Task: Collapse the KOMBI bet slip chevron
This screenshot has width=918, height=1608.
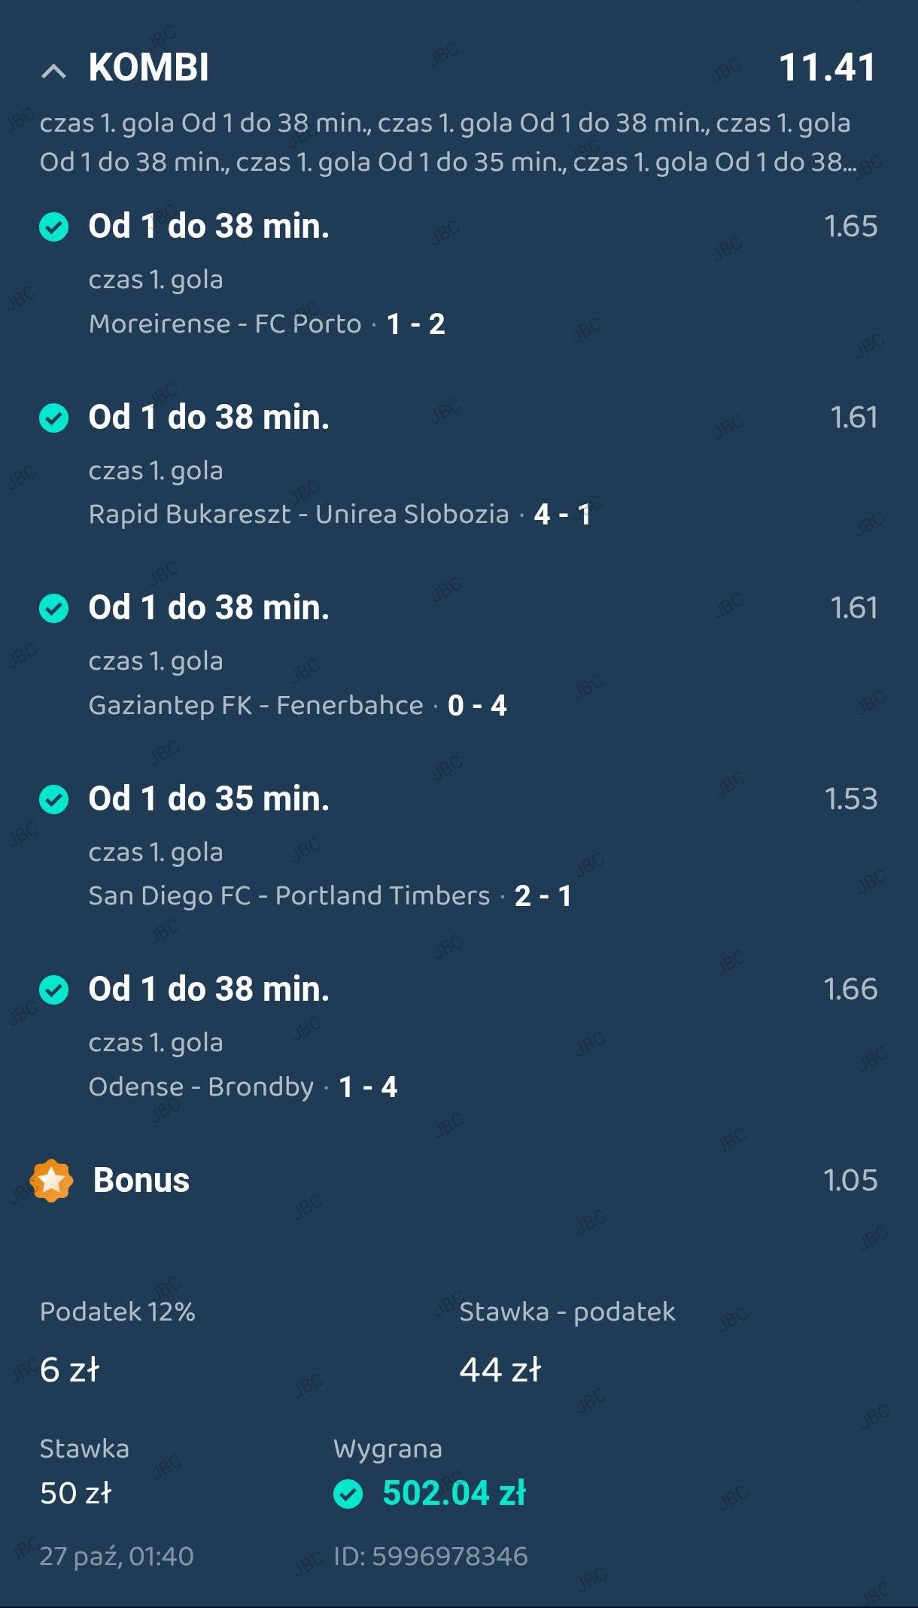Action: tap(53, 71)
